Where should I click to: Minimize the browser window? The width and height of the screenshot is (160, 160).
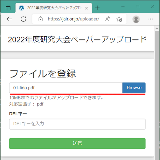tap(123, 7)
